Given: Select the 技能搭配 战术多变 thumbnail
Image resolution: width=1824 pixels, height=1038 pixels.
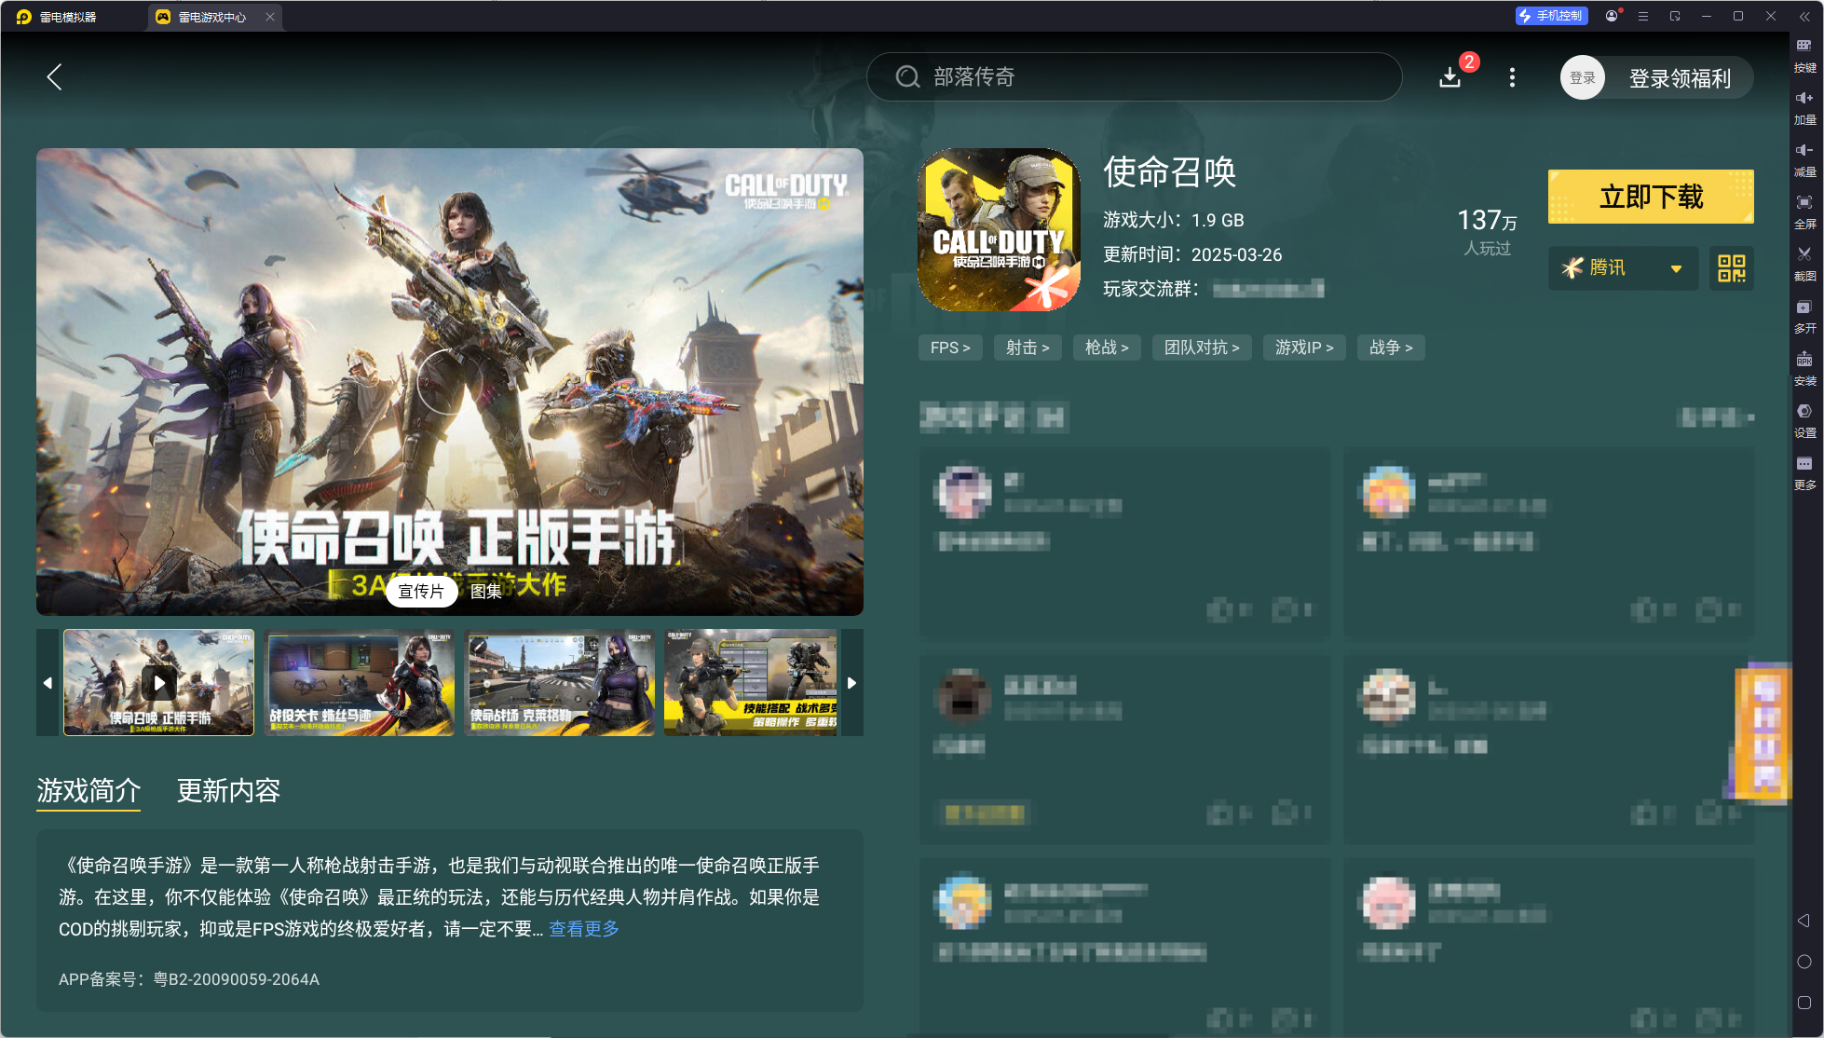Looking at the screenshot, I should 751,682.
